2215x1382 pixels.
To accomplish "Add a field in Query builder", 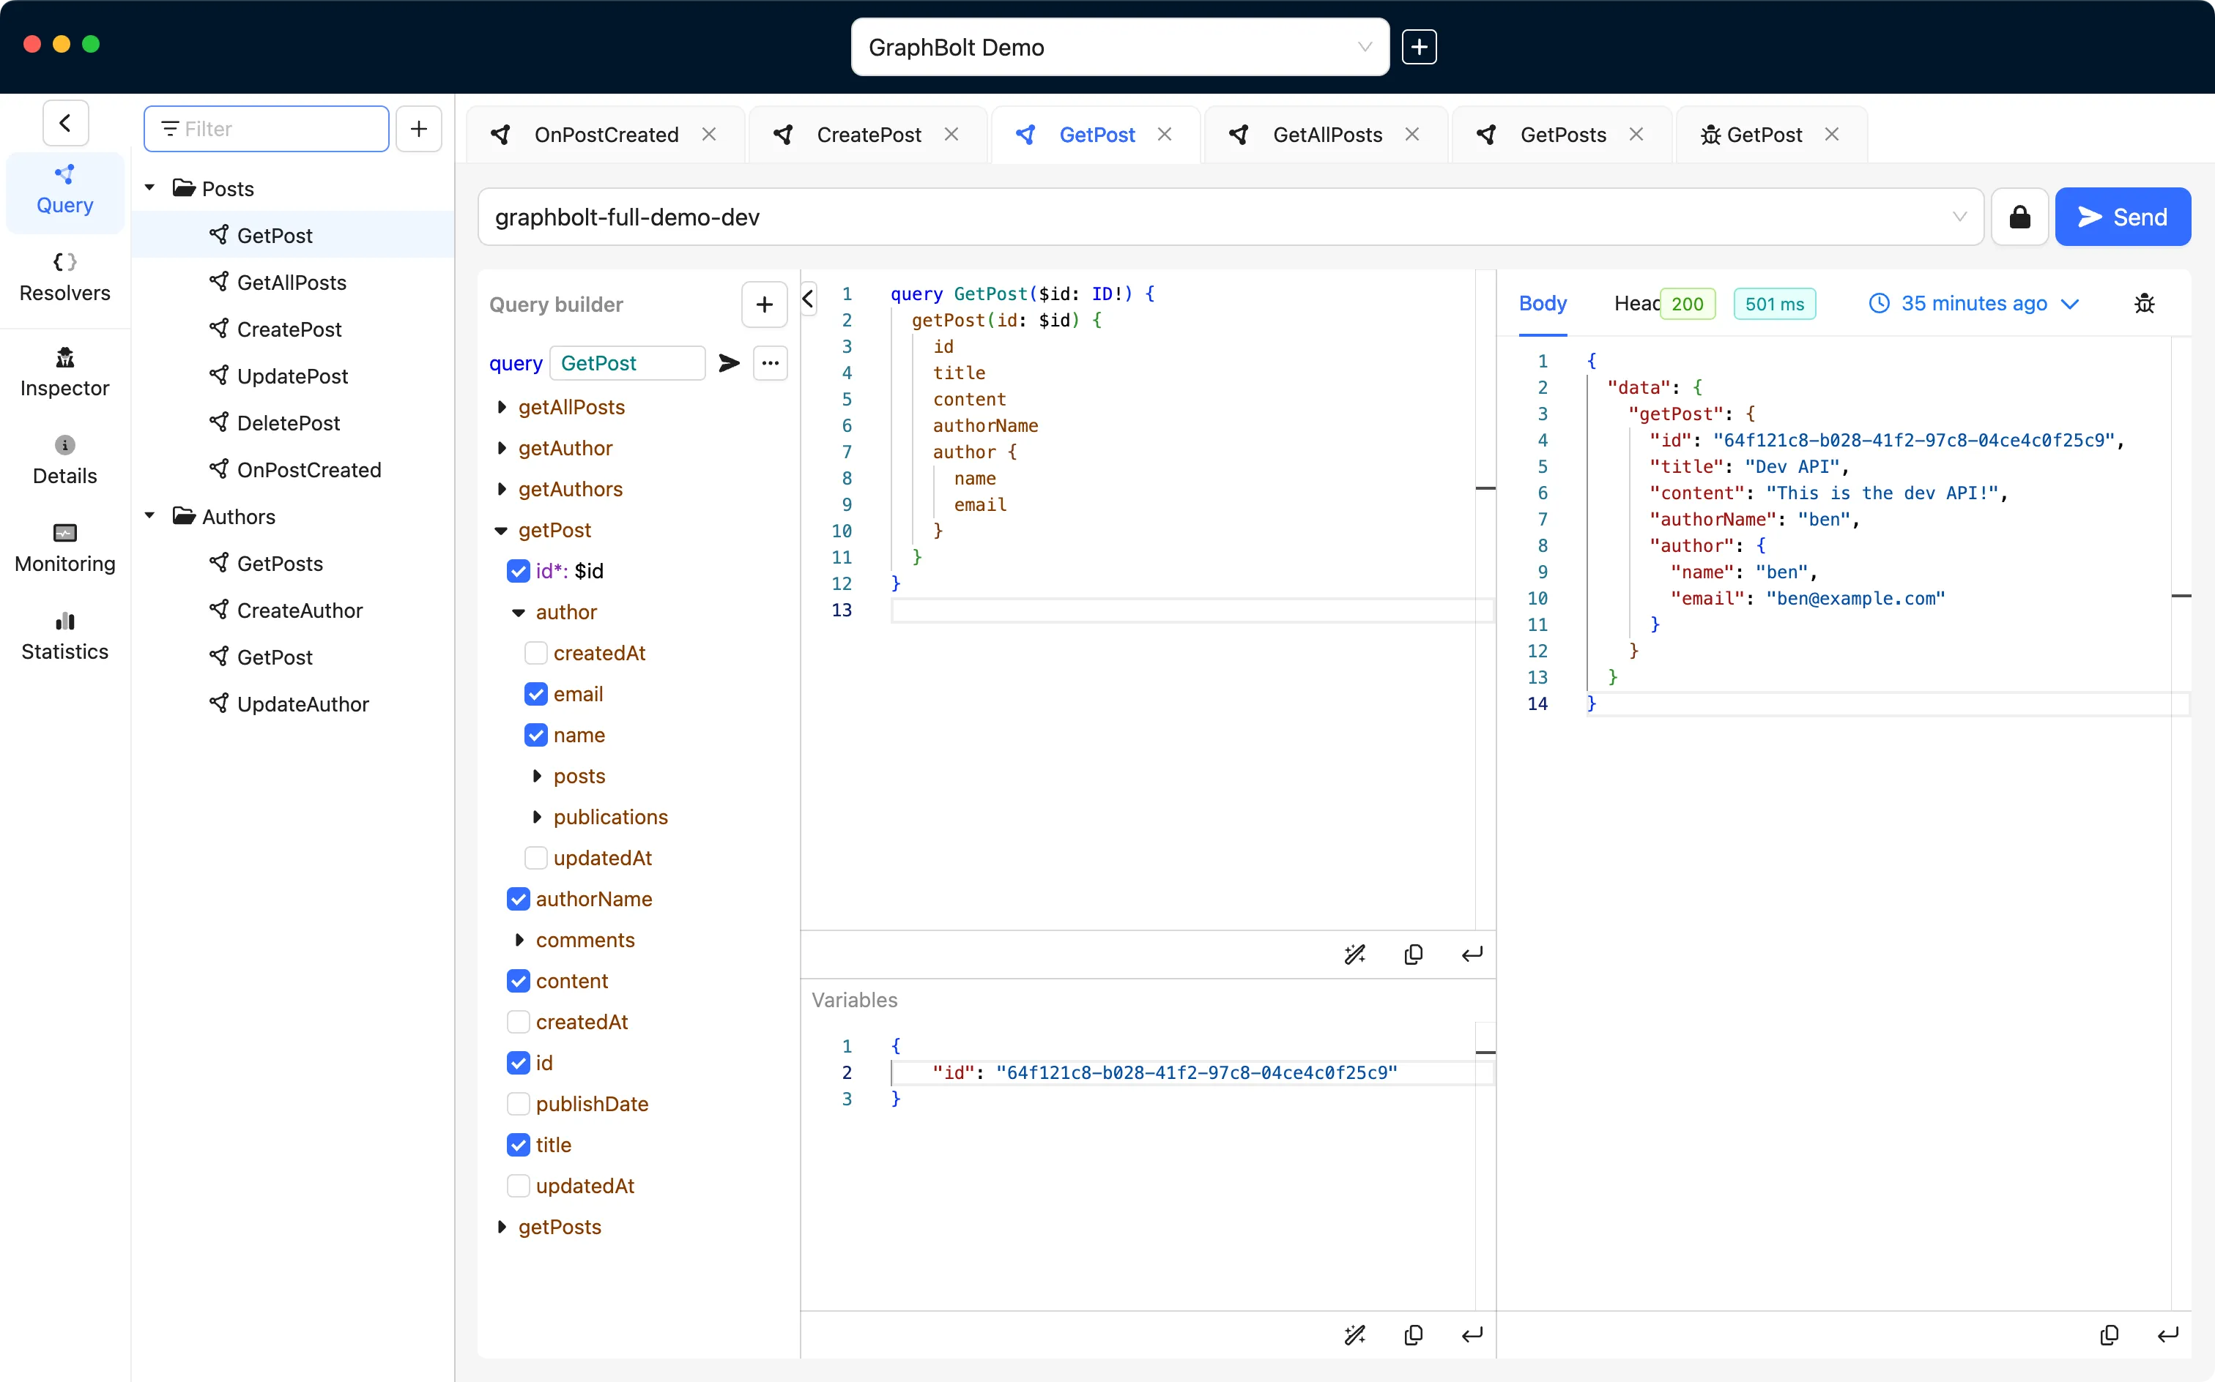I will pyautogui.click(x=765, y=305).
